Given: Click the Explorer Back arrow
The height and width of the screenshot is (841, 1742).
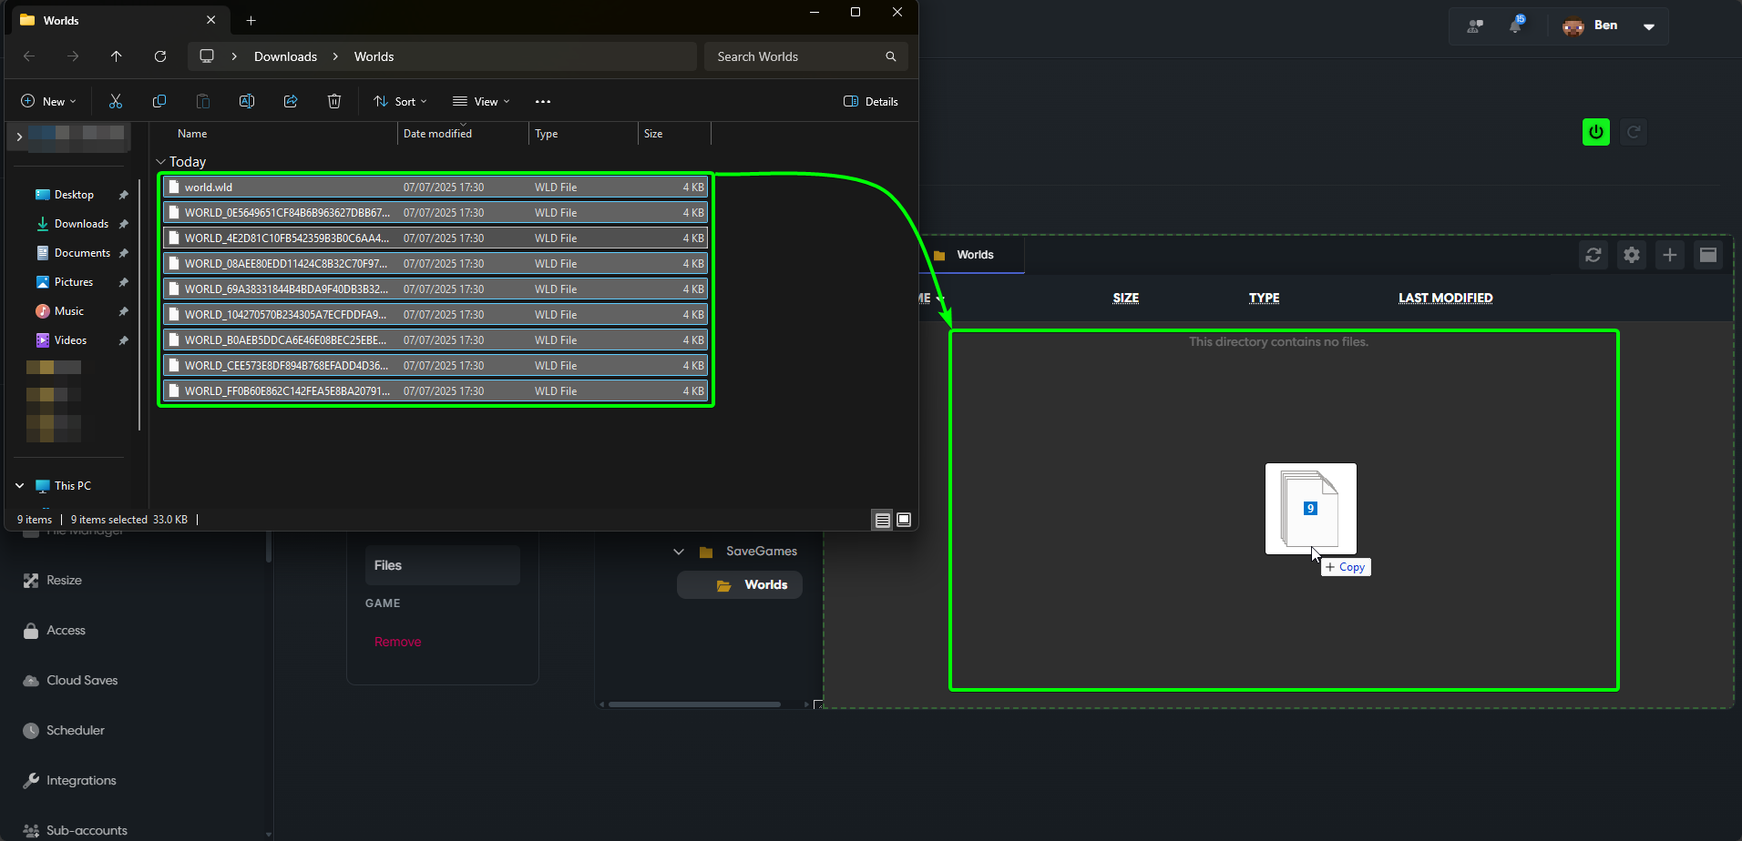Looking at the screenshot, I should pyautogui.click(x=29, y=56).
